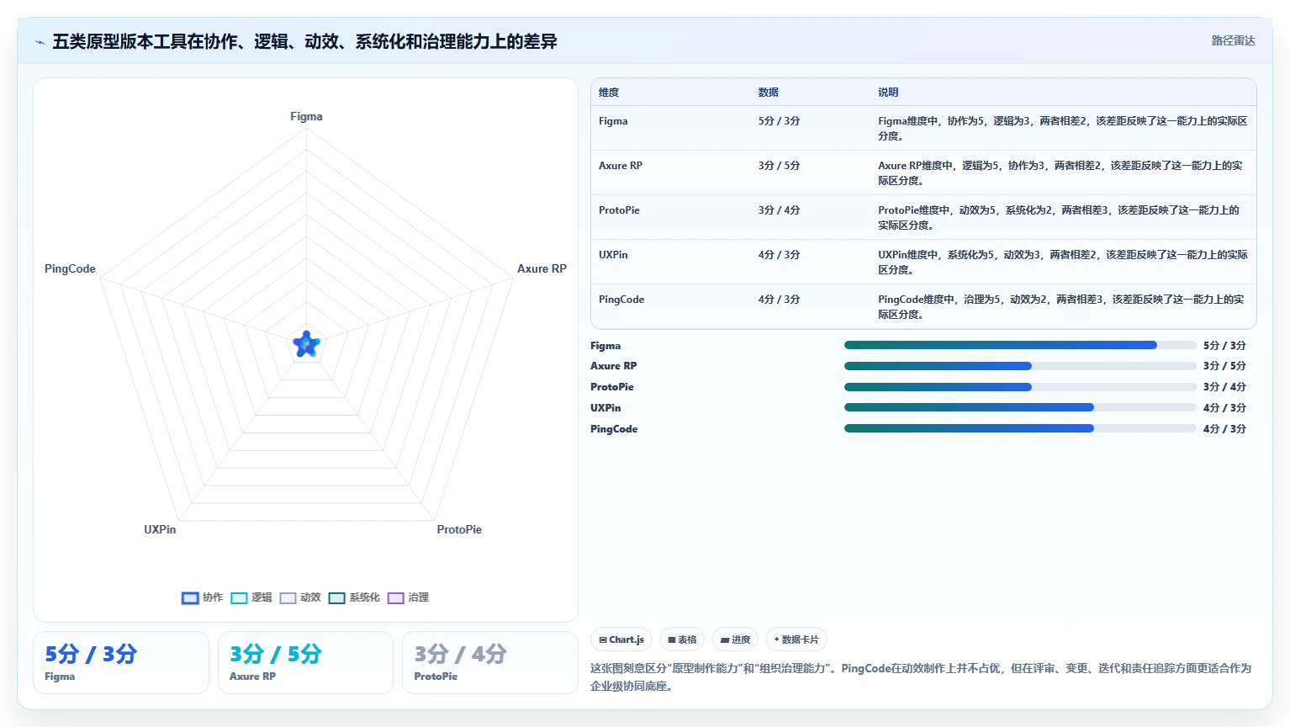This screenshot has width=1290, height=727.
Task: Click the 5分 / 3分 value beside Figma bar
Action: coord(1224,346)
